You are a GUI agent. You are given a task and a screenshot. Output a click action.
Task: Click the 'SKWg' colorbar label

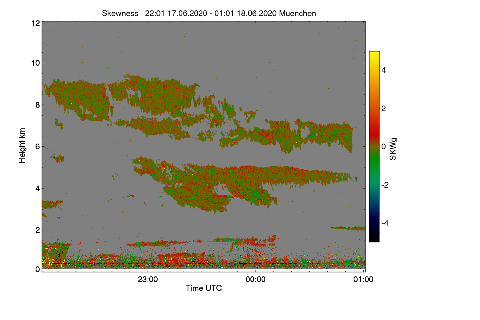click(393, 149)
